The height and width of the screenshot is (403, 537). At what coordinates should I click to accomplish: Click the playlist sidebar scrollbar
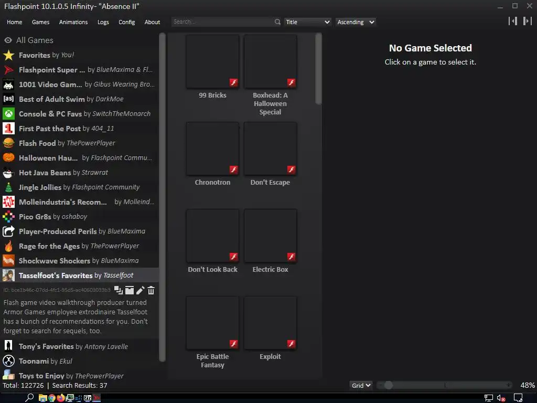click(x=163, y=197)
